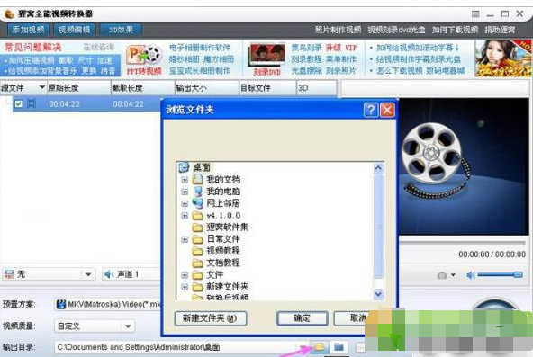Image resolution: width=533 pixels, height=357 pixels.
Task: Select the 文档教程 folder
Action: [223, 263]
